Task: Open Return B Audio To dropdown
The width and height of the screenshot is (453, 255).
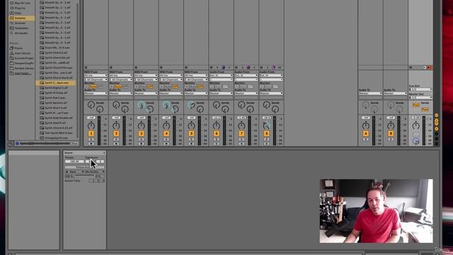Action: click(x=396, y=93)
